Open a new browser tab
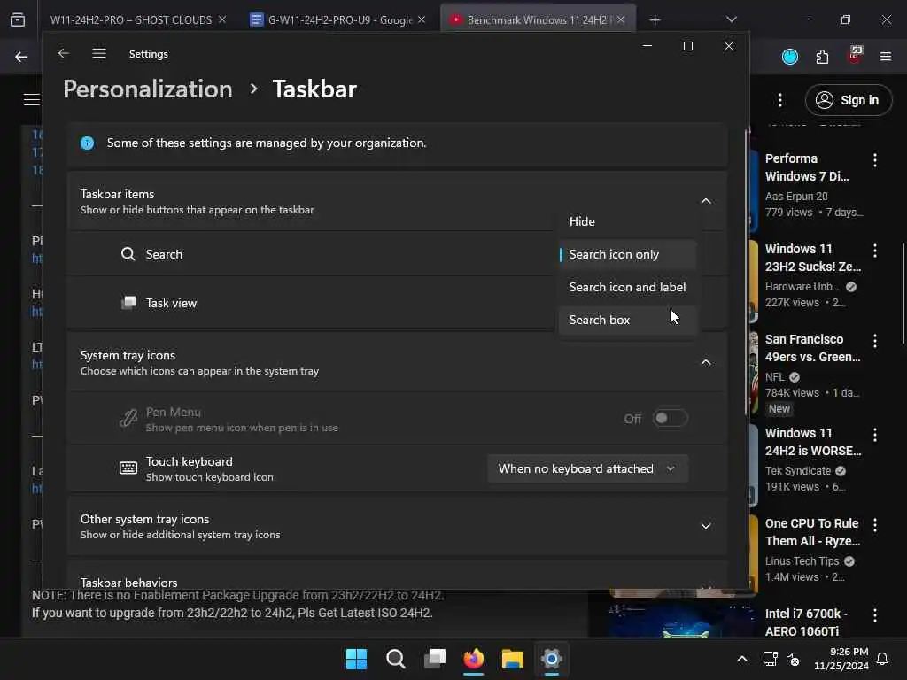This screenshot has width=907, height=680. (x=655, y=20)
